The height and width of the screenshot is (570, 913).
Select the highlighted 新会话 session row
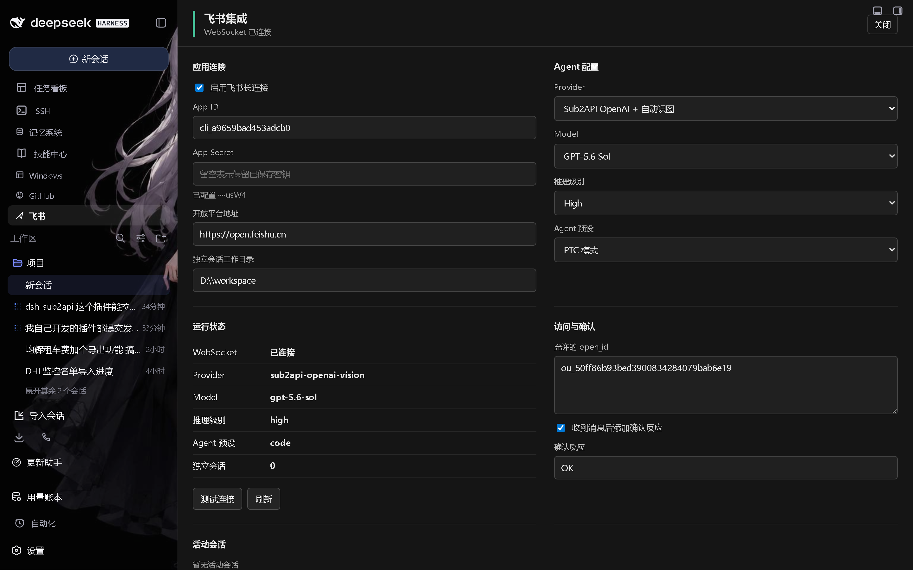tap(89, 285)
